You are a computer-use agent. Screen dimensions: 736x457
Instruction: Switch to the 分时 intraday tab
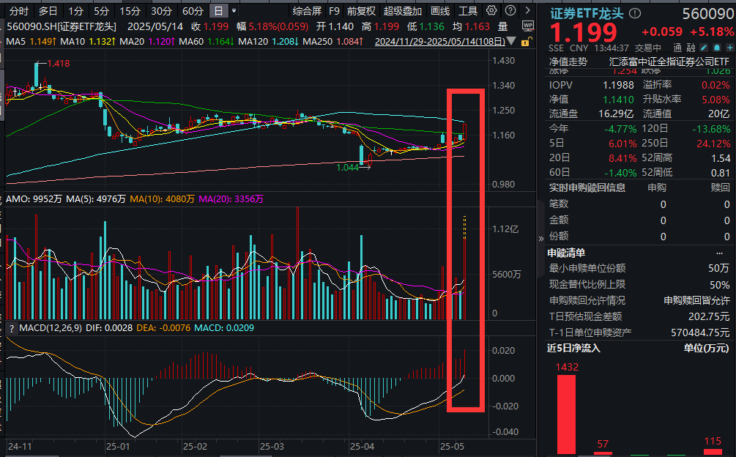[x=17, y=10]
